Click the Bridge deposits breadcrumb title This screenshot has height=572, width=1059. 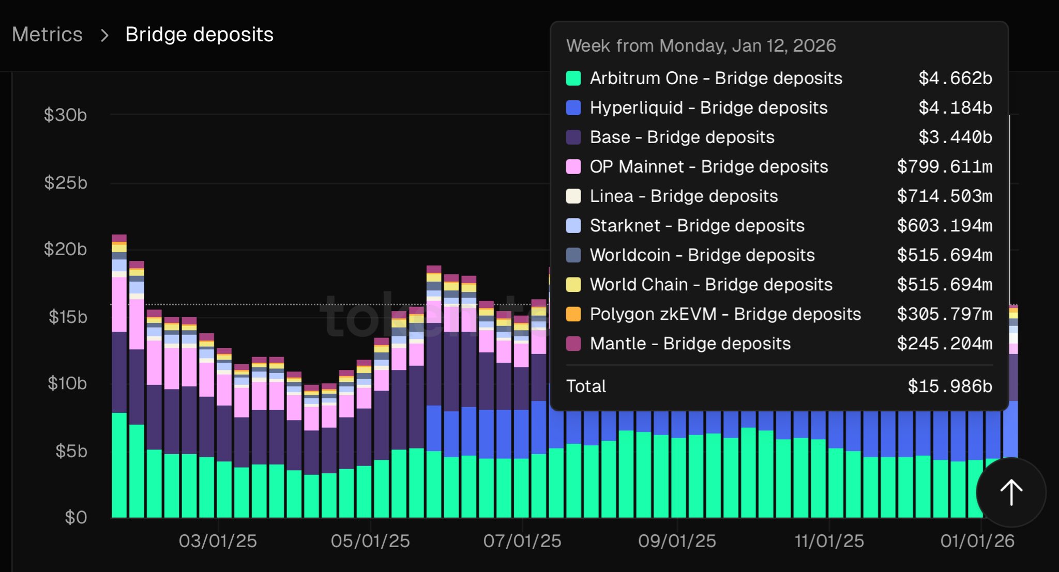[199, 35]
